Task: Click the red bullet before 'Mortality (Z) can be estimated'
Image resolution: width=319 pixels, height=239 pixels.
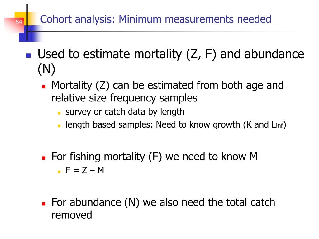Action: [44, 87]
